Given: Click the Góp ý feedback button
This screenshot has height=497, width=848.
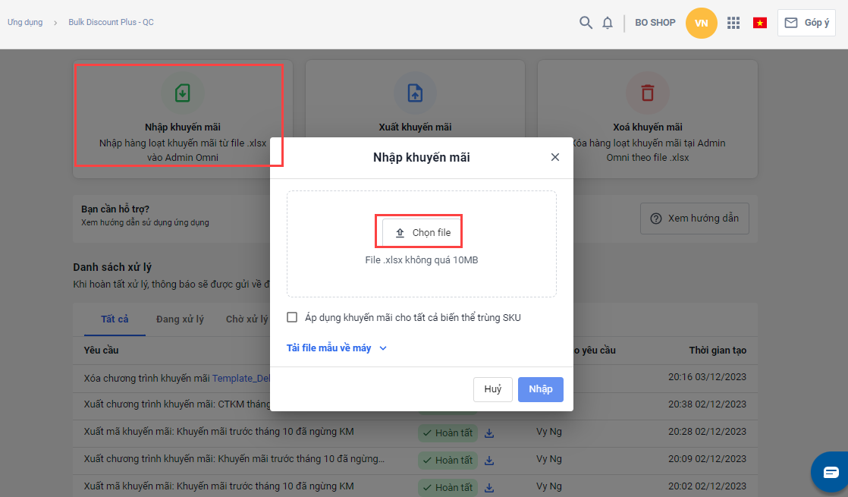Looking at the screenshot, I should click(x=806, y=23).
